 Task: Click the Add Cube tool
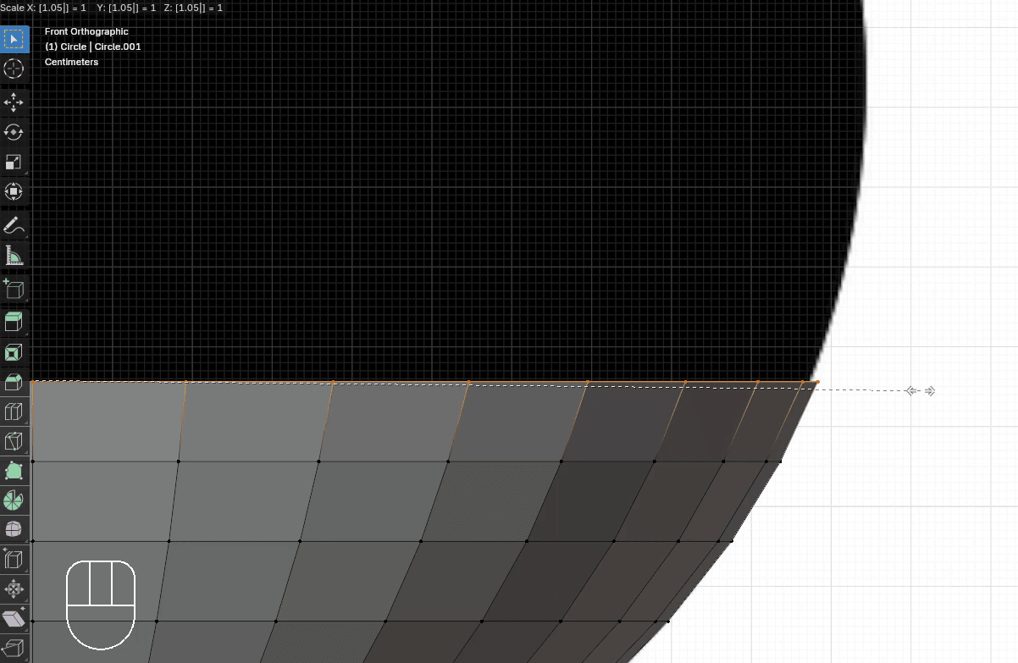tap(14, 289)
